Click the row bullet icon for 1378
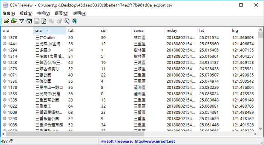Image resolution: width=264 pixels, height=145 pixels. click(x=5, y=37)
